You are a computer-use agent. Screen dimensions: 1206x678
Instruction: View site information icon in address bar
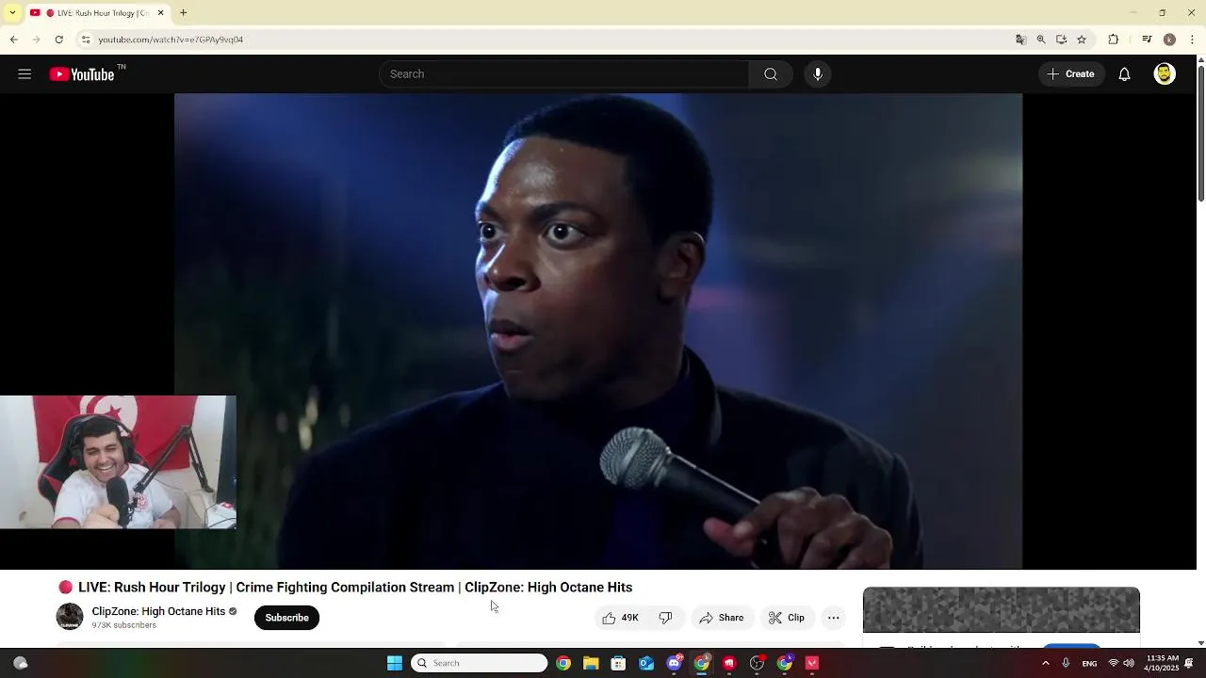click(x=85, y=40)
